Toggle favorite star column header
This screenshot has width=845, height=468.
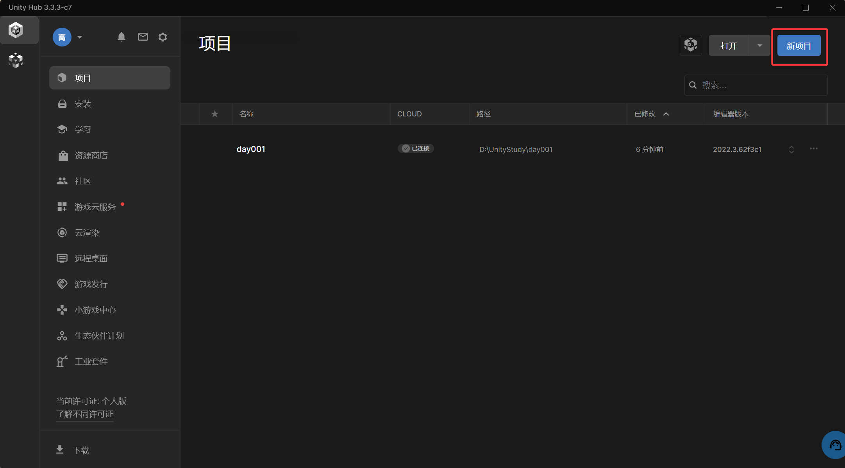point(215,114)
